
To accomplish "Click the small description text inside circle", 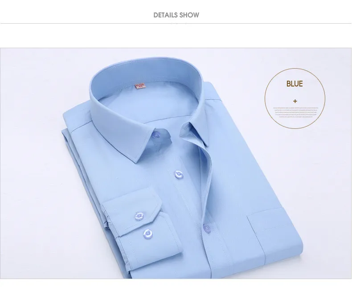I will [x=295, y=112].
